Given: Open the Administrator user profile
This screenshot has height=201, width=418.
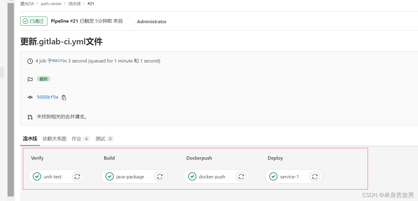Looking at the screenshot, I should 152,21.
